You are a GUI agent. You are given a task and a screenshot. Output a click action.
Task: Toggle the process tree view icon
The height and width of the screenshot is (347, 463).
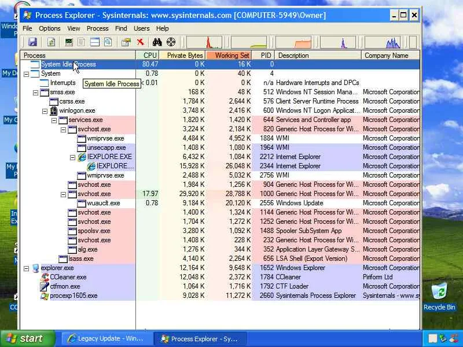[82, 42]
